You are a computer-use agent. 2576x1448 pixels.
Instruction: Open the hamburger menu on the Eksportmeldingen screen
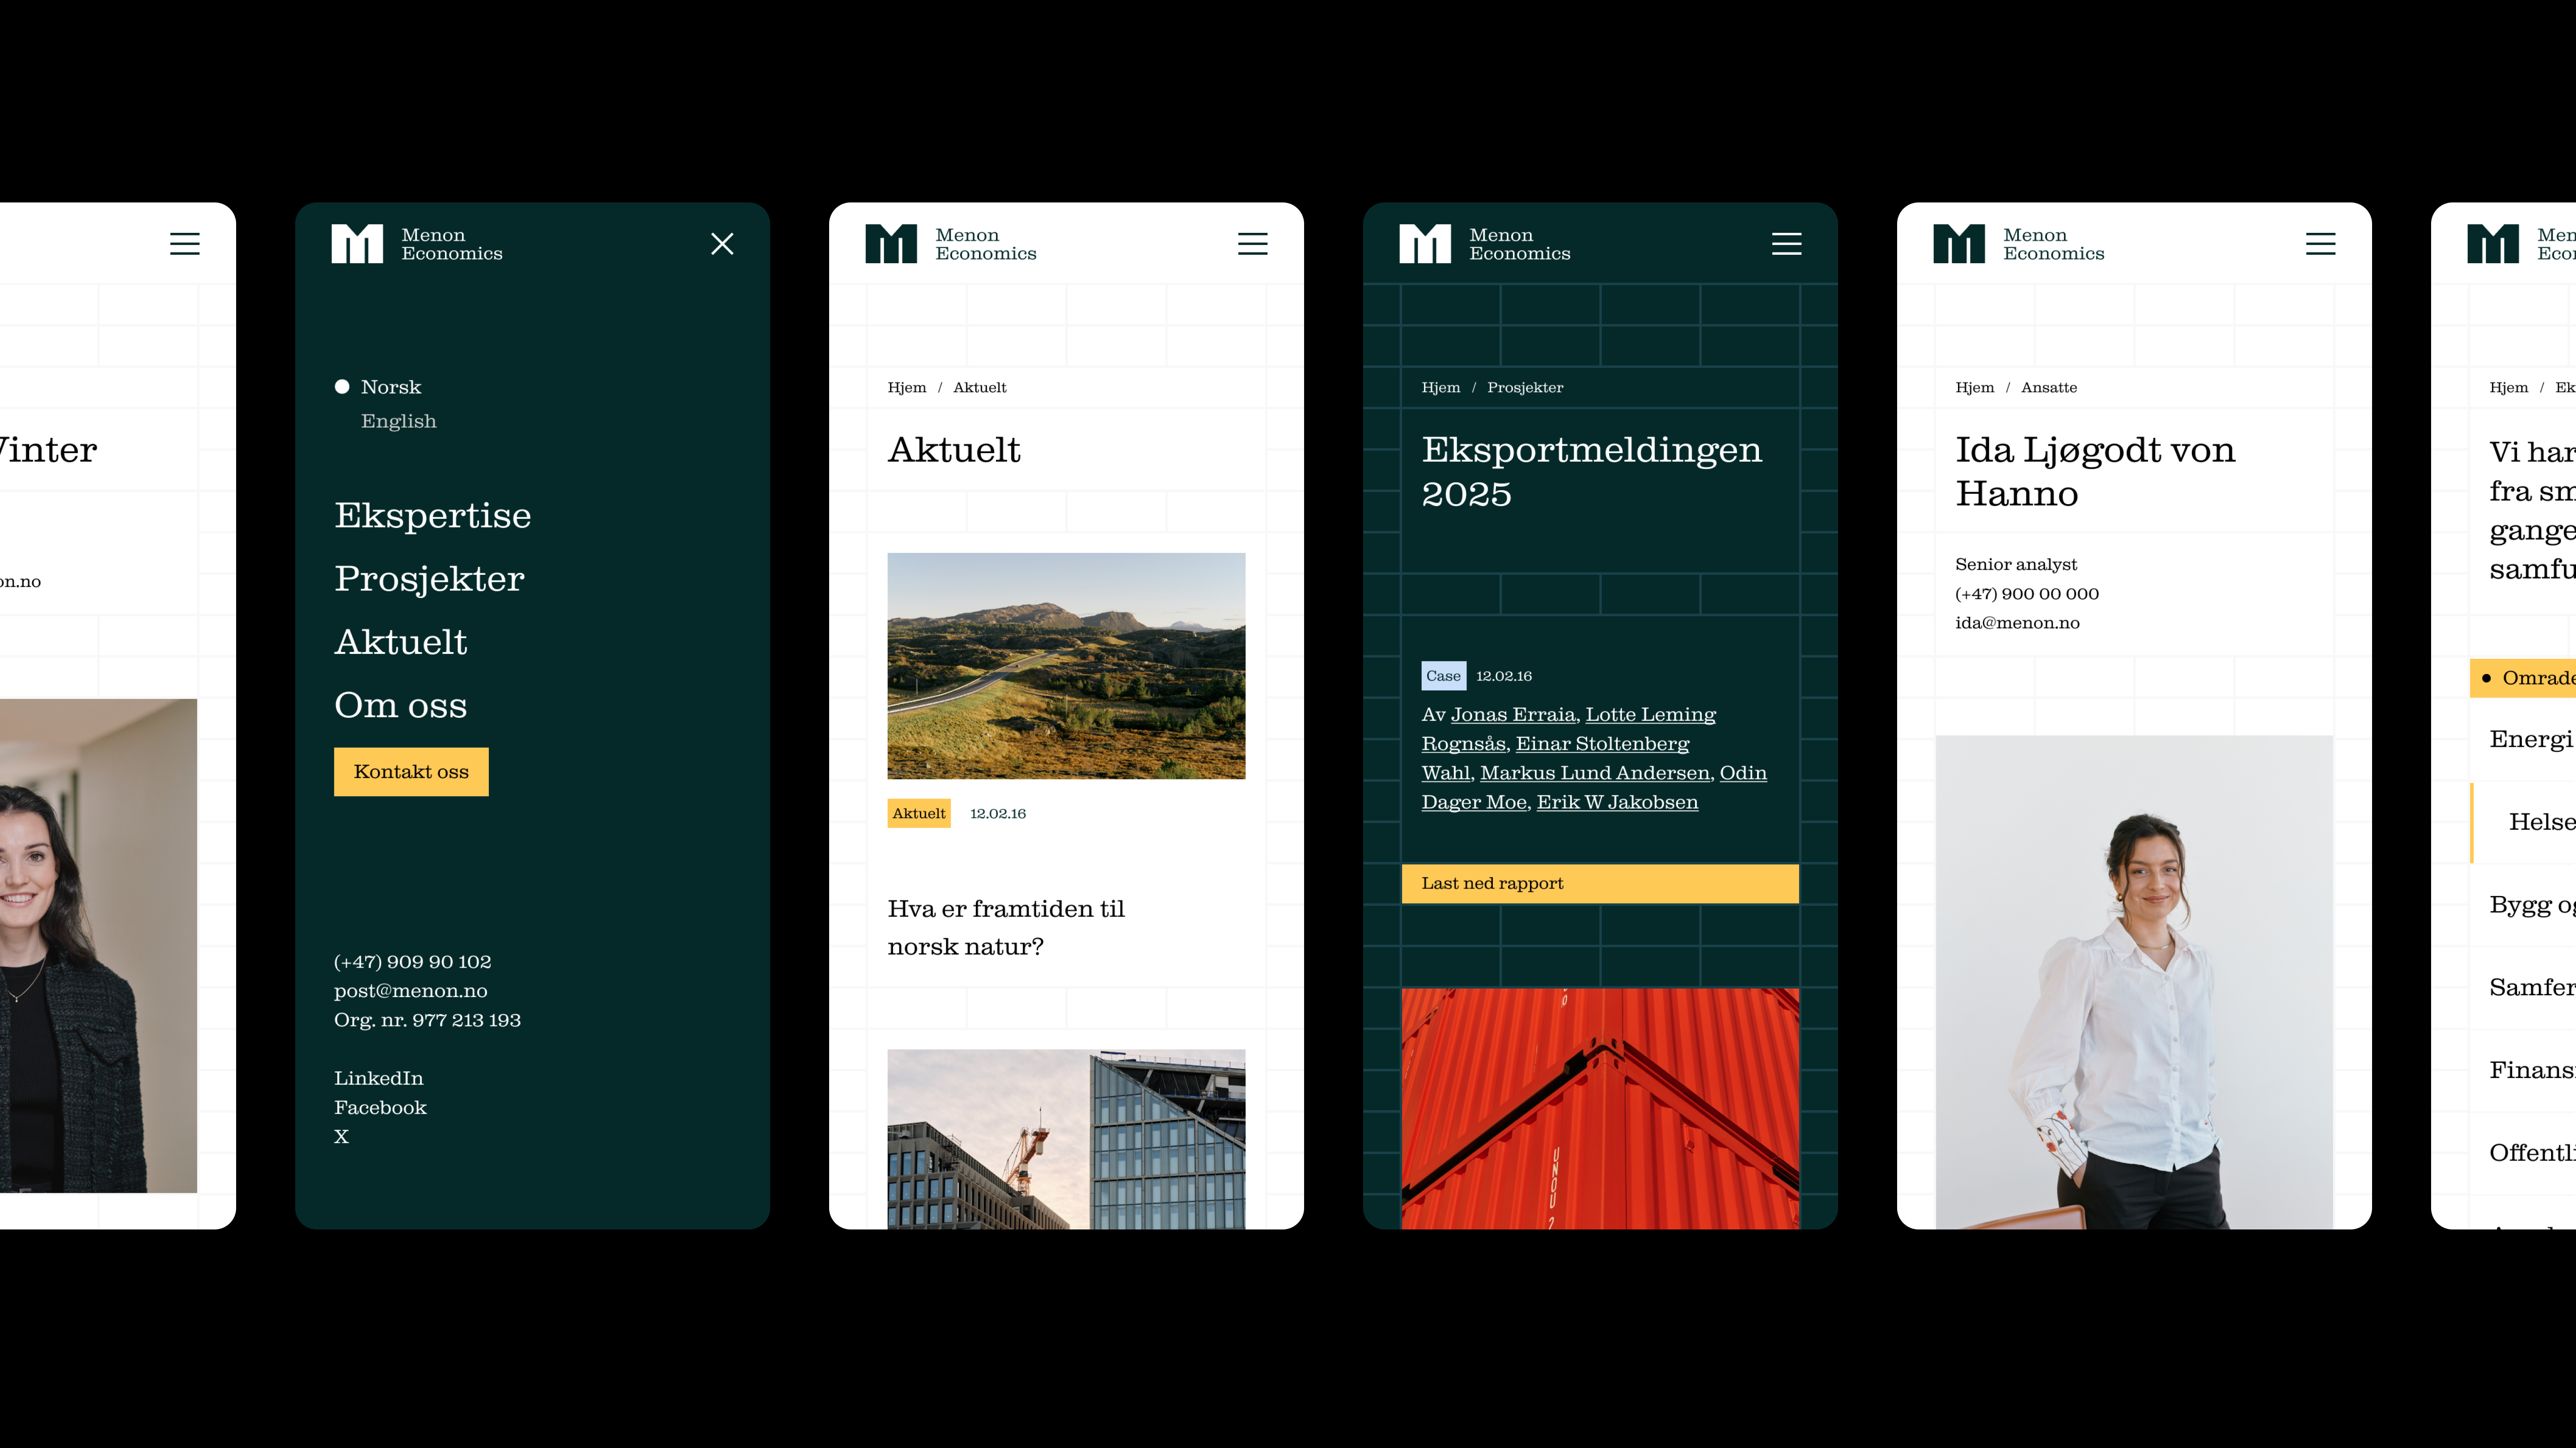[1786, 244]
